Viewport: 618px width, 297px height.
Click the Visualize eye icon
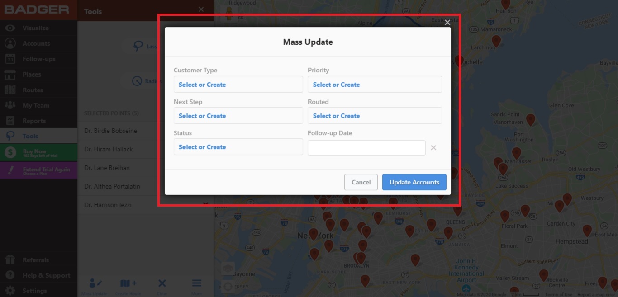click(10, 28)
